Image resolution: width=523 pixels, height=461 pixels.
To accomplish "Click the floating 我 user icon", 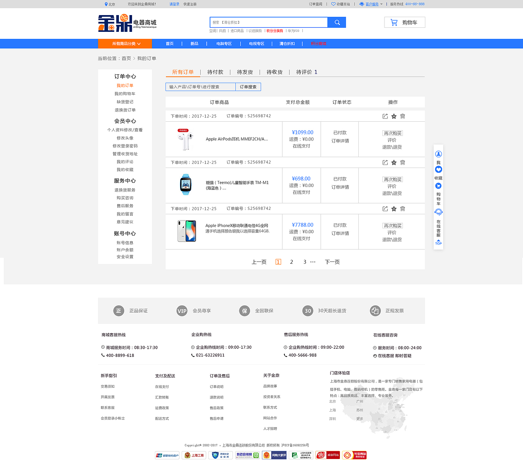I will click(x=438, y=154).
